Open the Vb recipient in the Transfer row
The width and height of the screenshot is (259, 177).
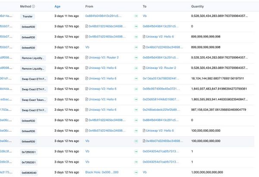point(145,16)
